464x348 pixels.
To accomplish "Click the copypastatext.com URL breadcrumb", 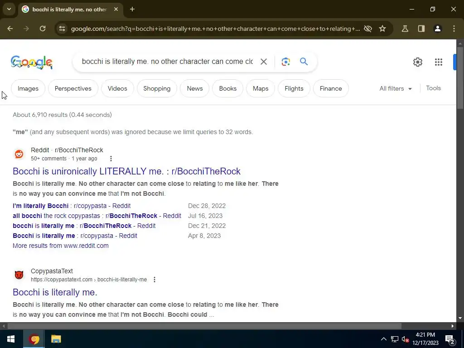I will coord(89,280).
